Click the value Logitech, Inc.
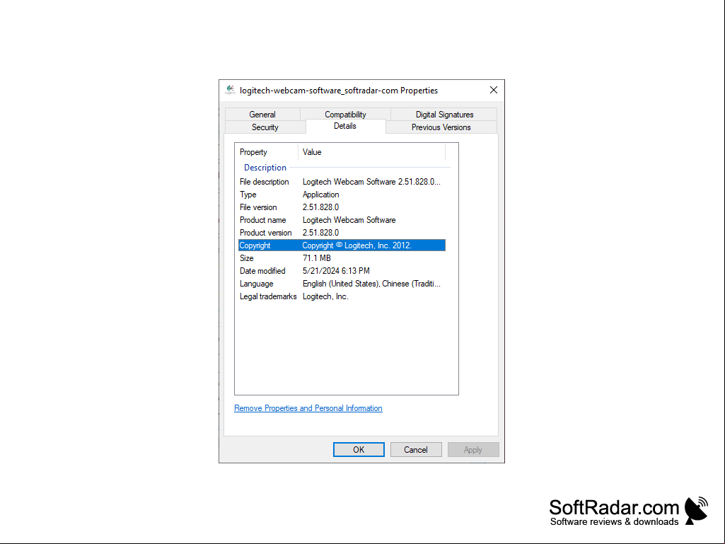 click(325, 296)
